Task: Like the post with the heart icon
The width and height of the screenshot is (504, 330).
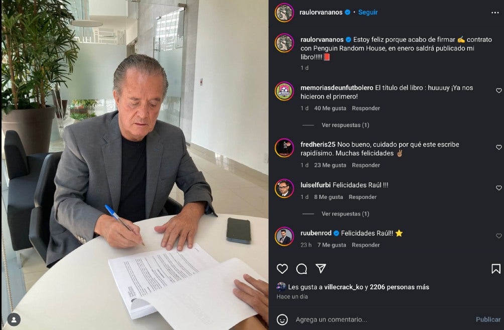Action: 282,269
